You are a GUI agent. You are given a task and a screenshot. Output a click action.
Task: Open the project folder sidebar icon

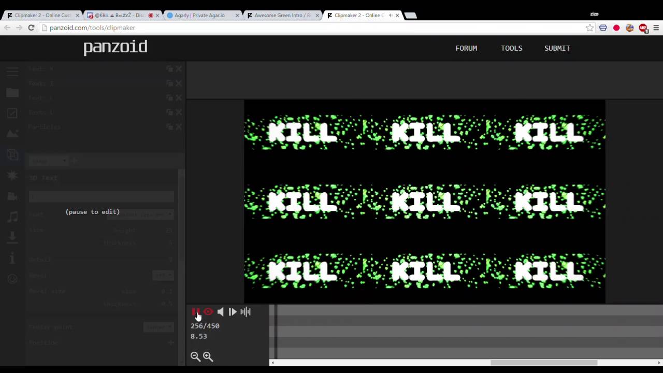click(x=12, y=93)
